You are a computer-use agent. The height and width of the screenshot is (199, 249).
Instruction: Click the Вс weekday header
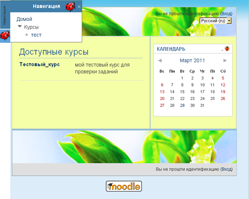(162, 71)
